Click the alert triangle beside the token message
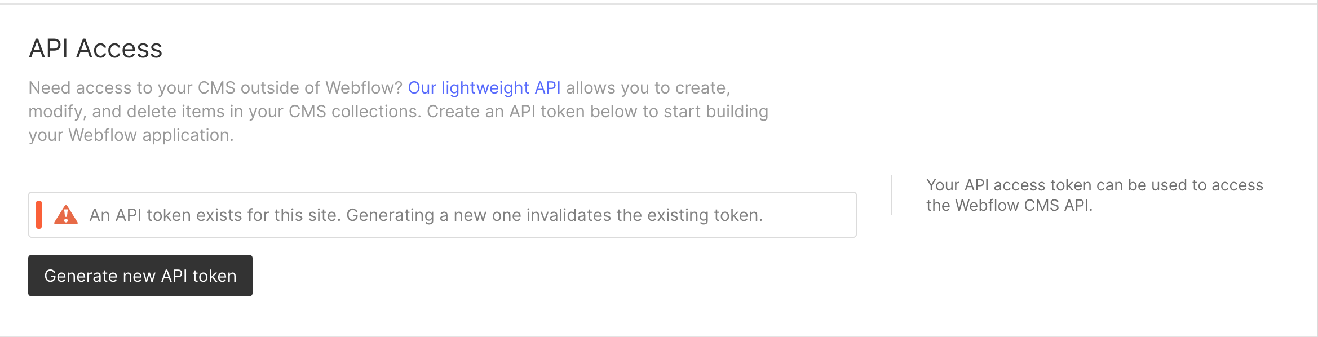The image size is (1318, 337). pyautogui.click(x=66, y=214)
